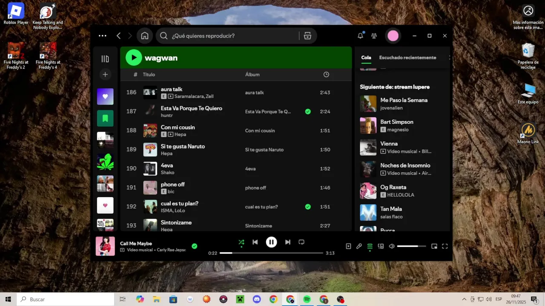545x306 pixels.
Task: Play the wagwan playlist green button
Action: pos(134,57)
